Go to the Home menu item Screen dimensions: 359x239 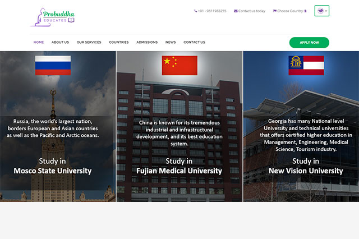[x=39, y=42]
